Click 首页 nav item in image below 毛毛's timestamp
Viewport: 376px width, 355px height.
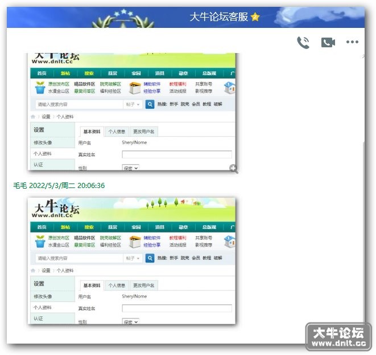[x=42, y=227]
